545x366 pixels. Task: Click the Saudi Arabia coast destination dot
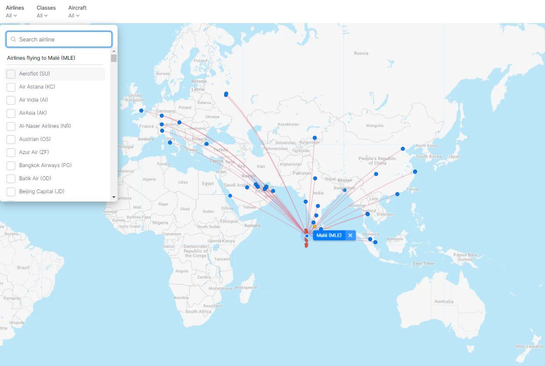click(230, 195)
